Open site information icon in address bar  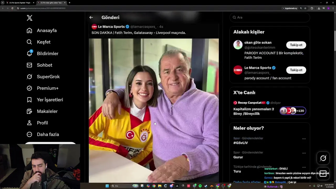click(x=18, y=8)
